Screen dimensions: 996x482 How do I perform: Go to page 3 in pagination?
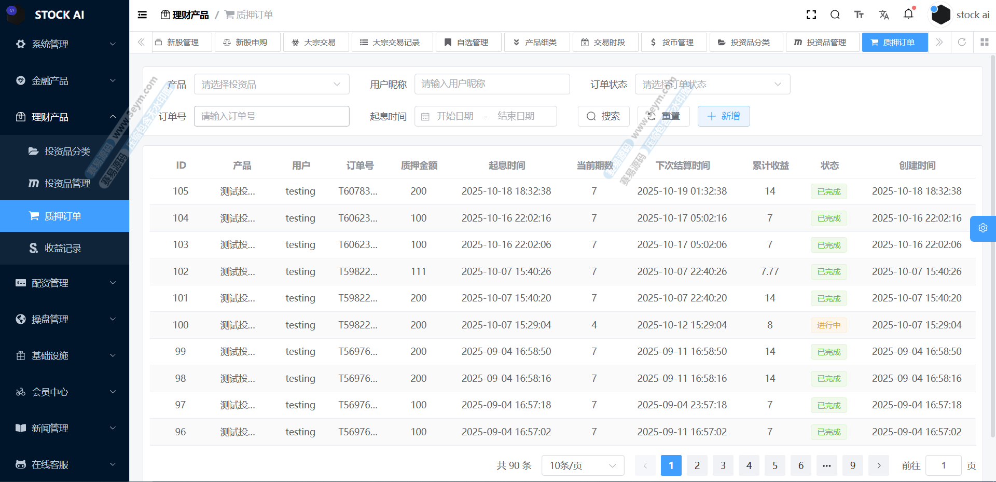[x=723, y=465]
